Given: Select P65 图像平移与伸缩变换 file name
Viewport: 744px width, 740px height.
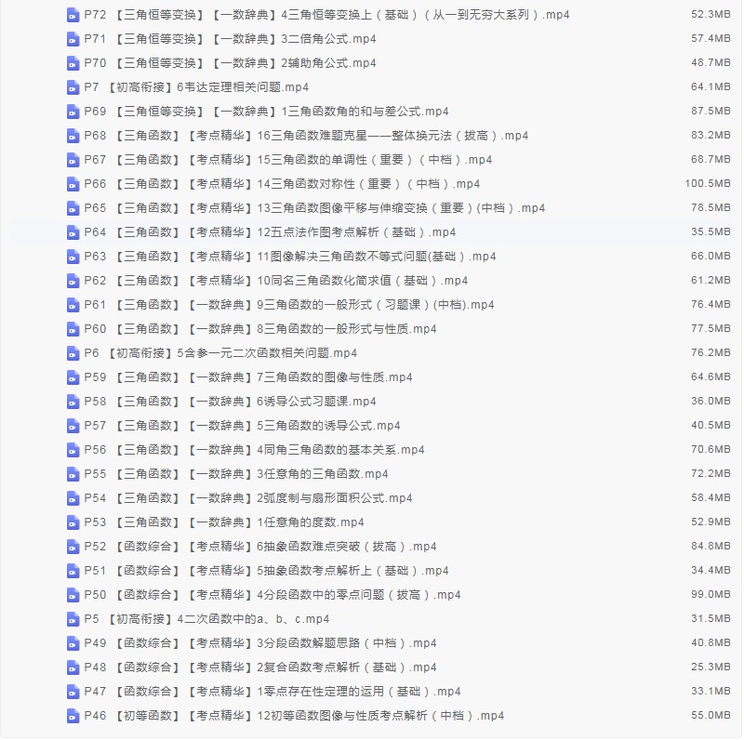Looking at the screenshot, I should click(314, 208).
